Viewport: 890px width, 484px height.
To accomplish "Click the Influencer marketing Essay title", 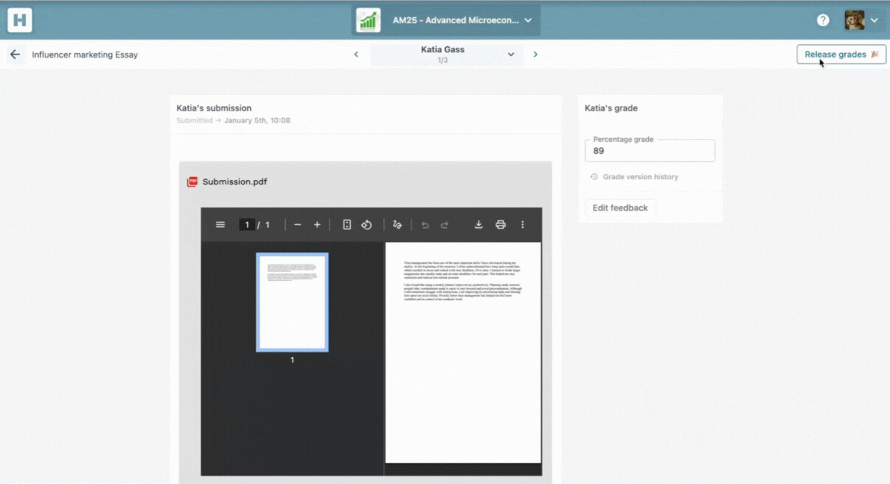I will click(84, 55).
